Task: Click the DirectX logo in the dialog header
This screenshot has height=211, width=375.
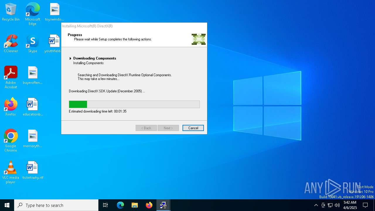Action: coord(199,39)
